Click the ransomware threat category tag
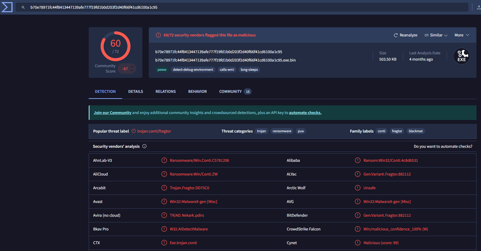 pyautogui.click(x=282, y=131)
